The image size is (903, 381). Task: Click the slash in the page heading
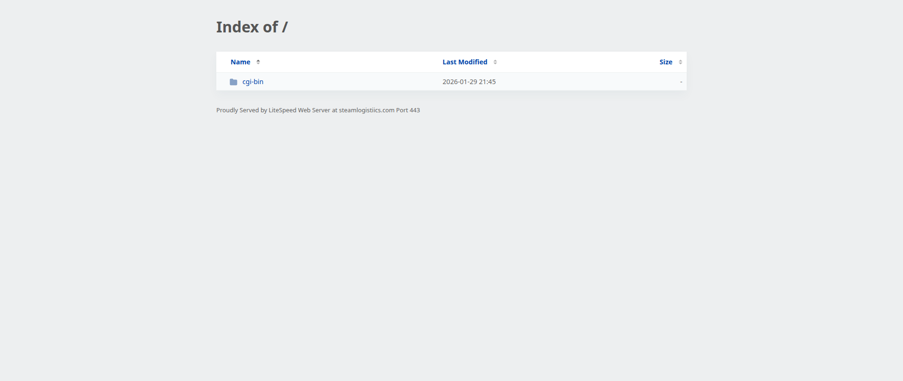point(285,27)
